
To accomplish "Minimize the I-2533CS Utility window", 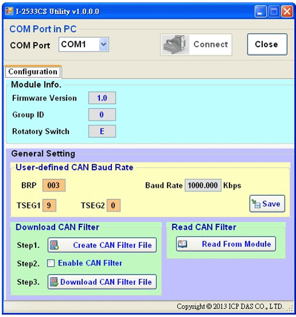I will pos(260,12).
